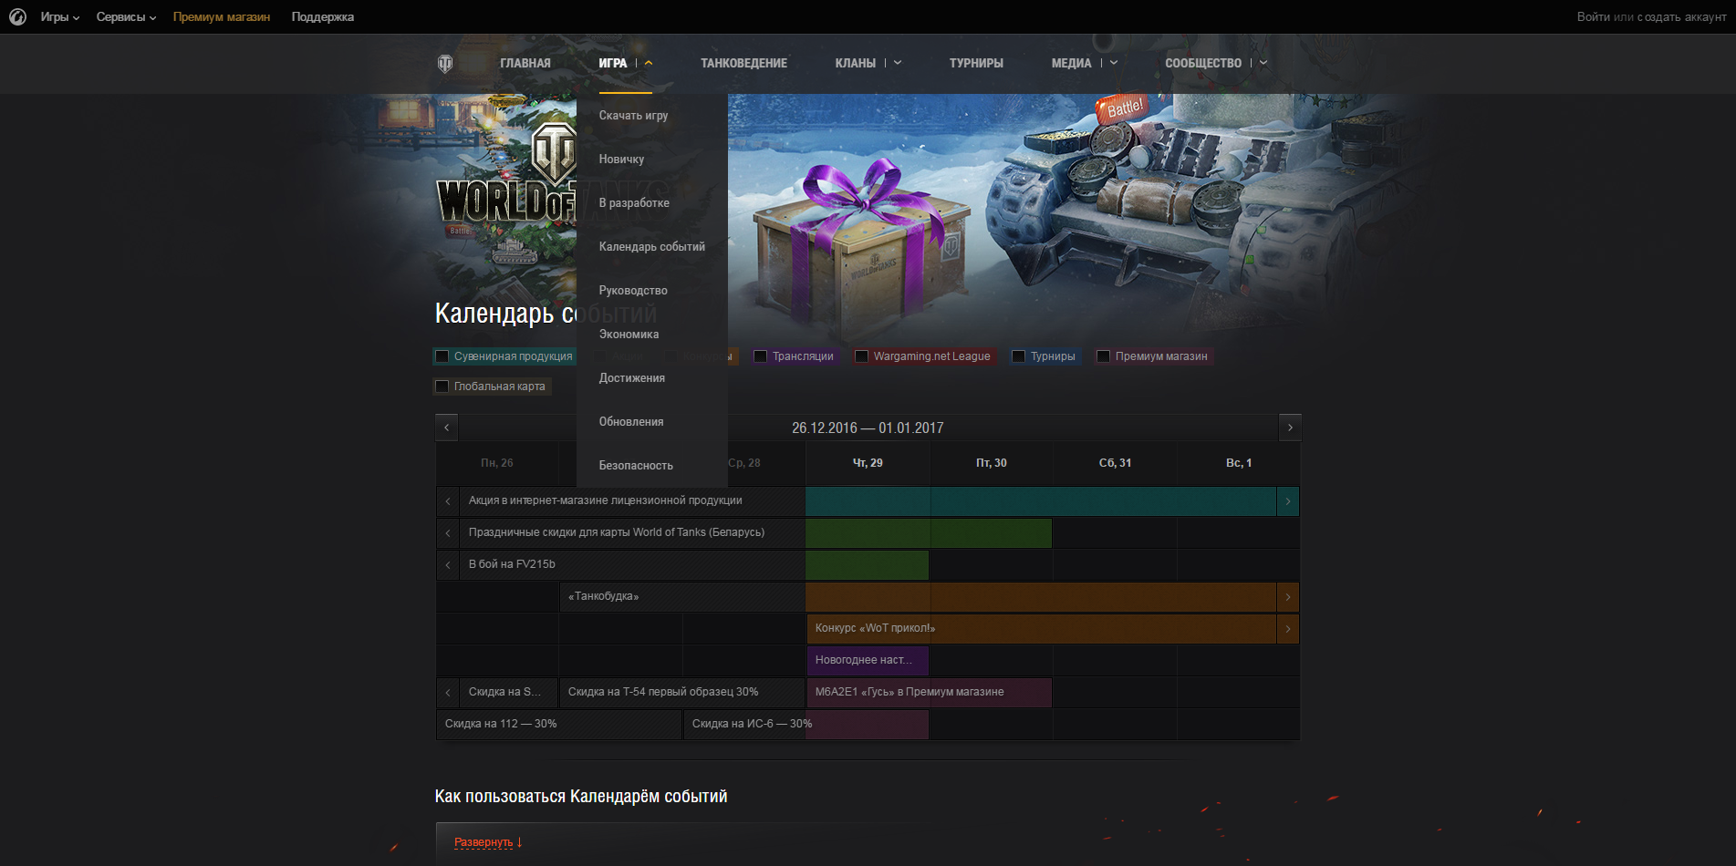1736x866 pixels.
Task: Collapse the ИГРА menu chevron
Action: [x=649, y=63]
